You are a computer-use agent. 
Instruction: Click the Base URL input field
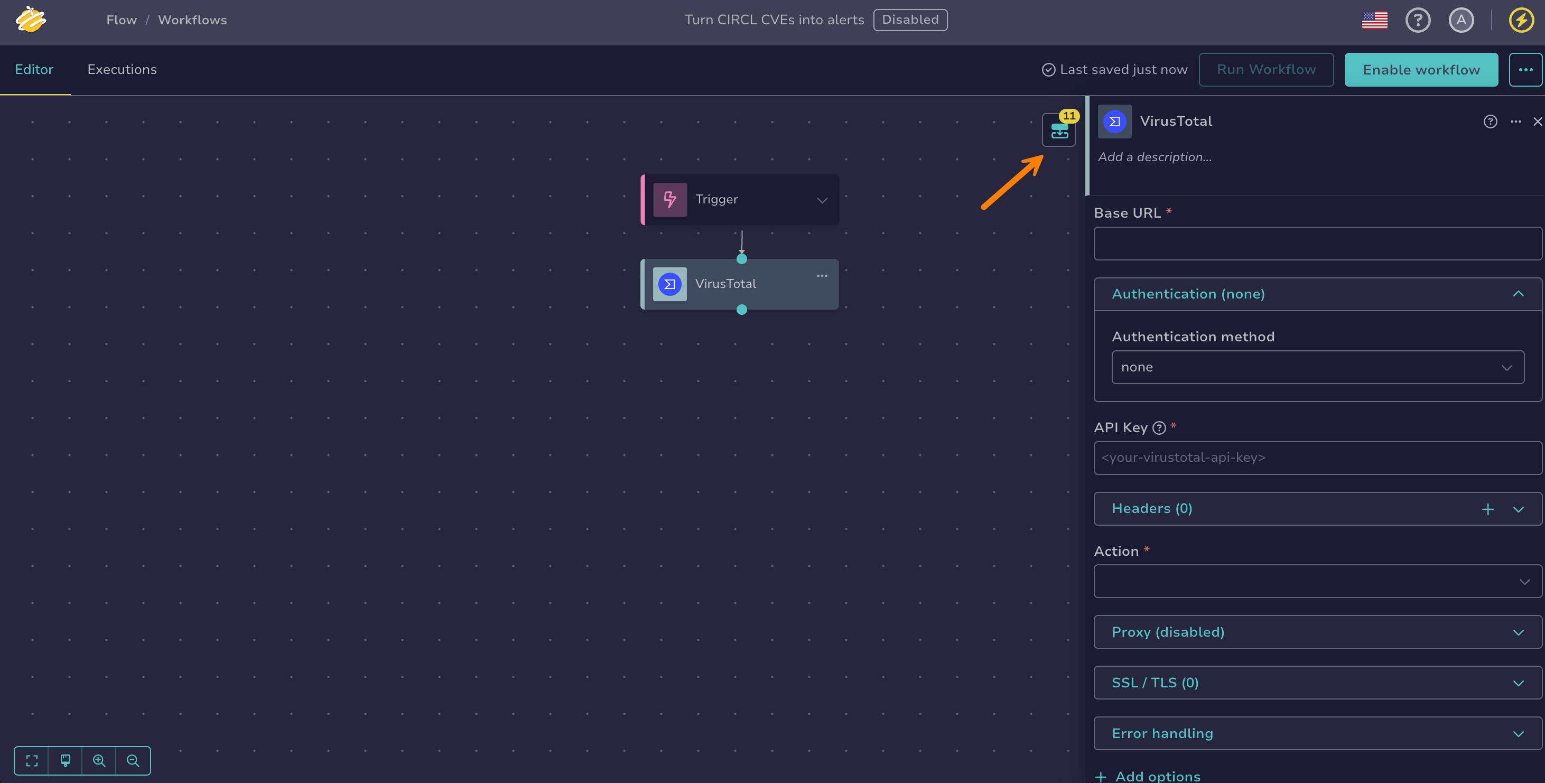[1317, 243]
